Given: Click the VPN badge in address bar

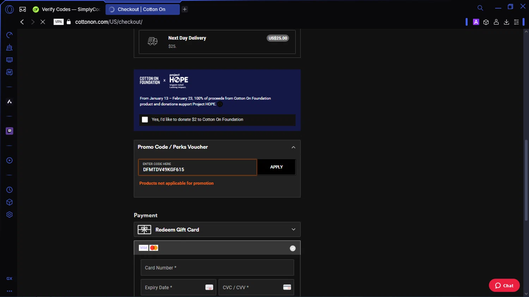Looking at the screenshot, I should click(59, 22).
